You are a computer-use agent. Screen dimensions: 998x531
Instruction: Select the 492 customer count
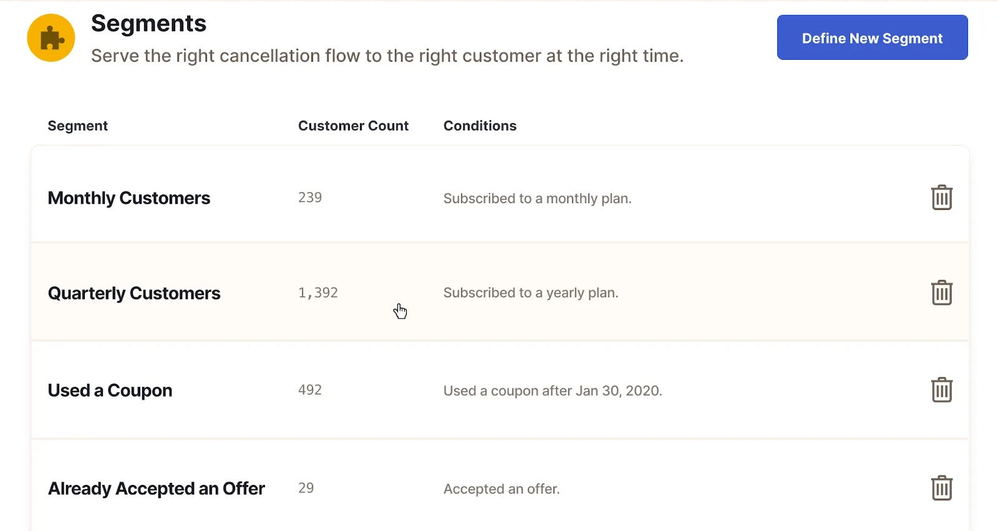(310, 390)
